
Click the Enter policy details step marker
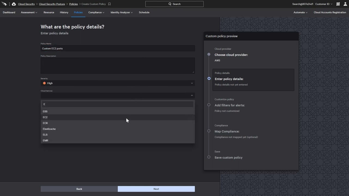209,78
